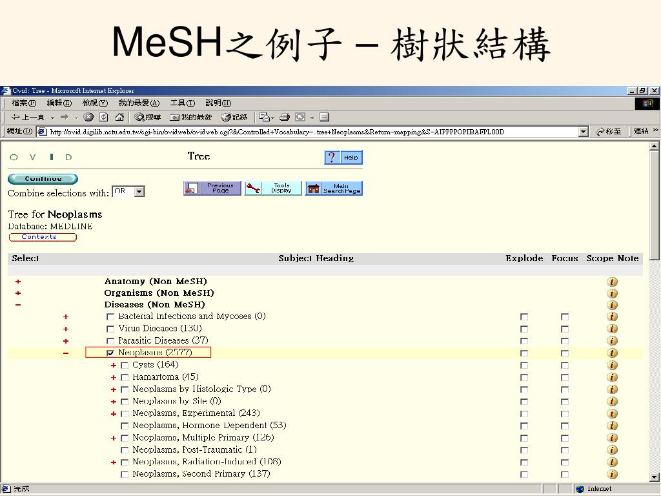The image size is (661, 496).
Task: Expand Organisms (Non MeSH) tree branch
Action: pos(17,293)
